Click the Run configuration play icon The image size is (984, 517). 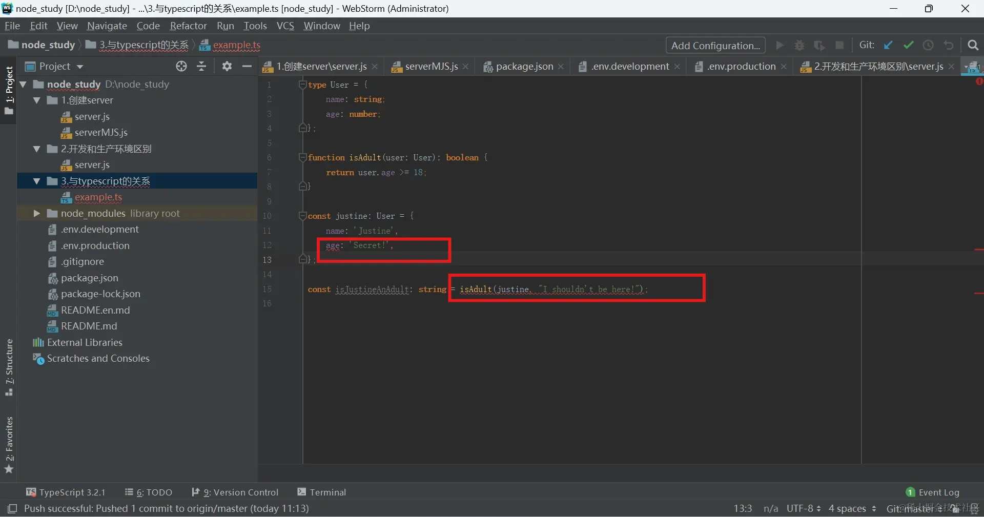click(780, 45)
